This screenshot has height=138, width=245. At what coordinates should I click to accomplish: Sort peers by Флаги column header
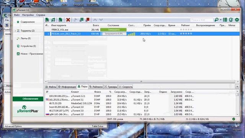[x=98, y=92]
